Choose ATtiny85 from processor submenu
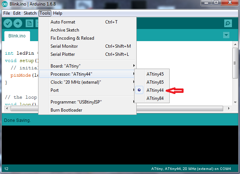 coord(155,82)
